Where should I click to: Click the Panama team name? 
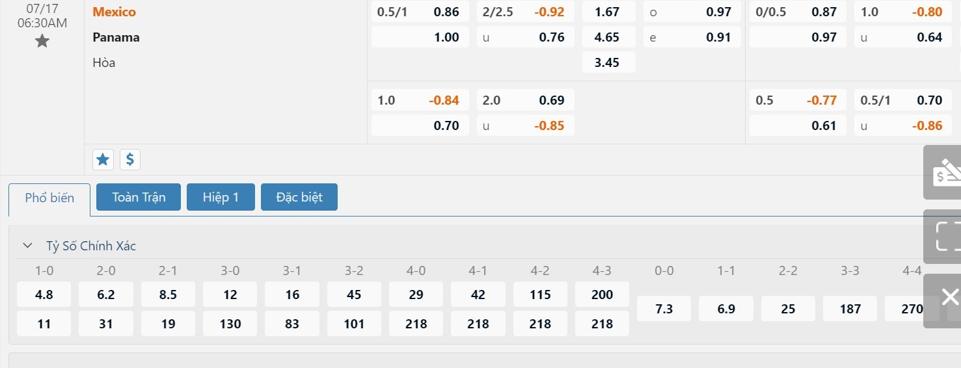pyautogui.click(x=116, y=37)
